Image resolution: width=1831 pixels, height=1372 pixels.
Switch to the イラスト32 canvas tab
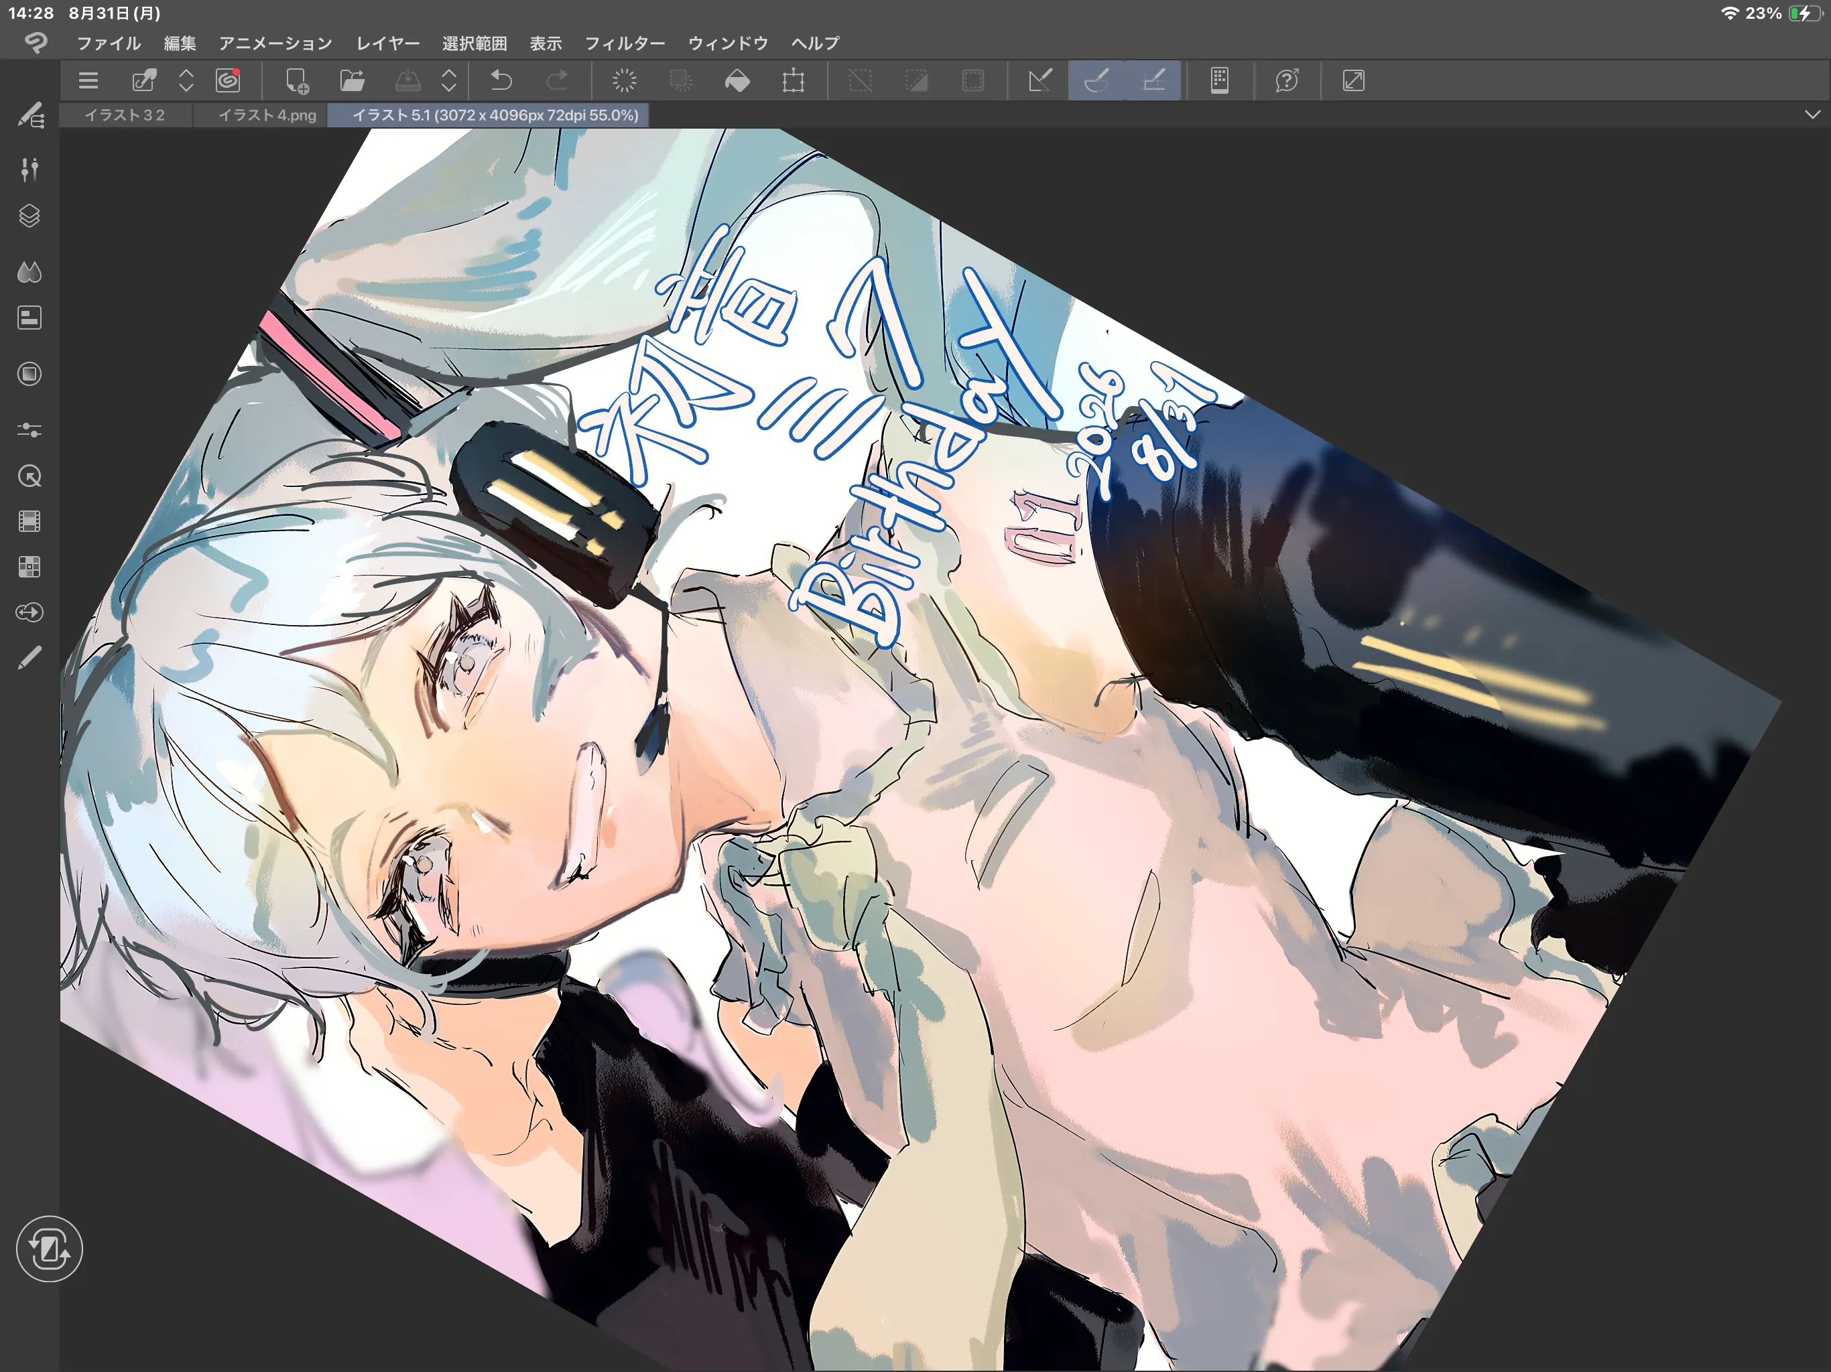(125, 115)
